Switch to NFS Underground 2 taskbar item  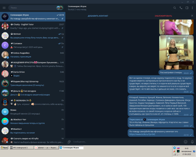[22, 148]
